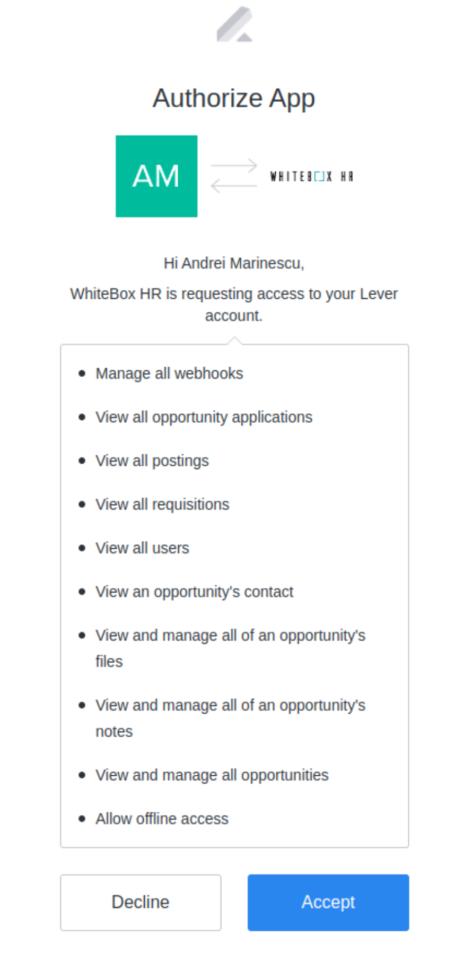Click the View all postings permission

[152, 461]
